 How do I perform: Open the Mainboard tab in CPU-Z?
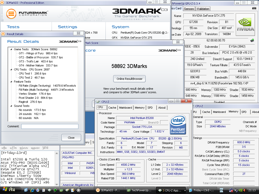(x=125, y=108)
